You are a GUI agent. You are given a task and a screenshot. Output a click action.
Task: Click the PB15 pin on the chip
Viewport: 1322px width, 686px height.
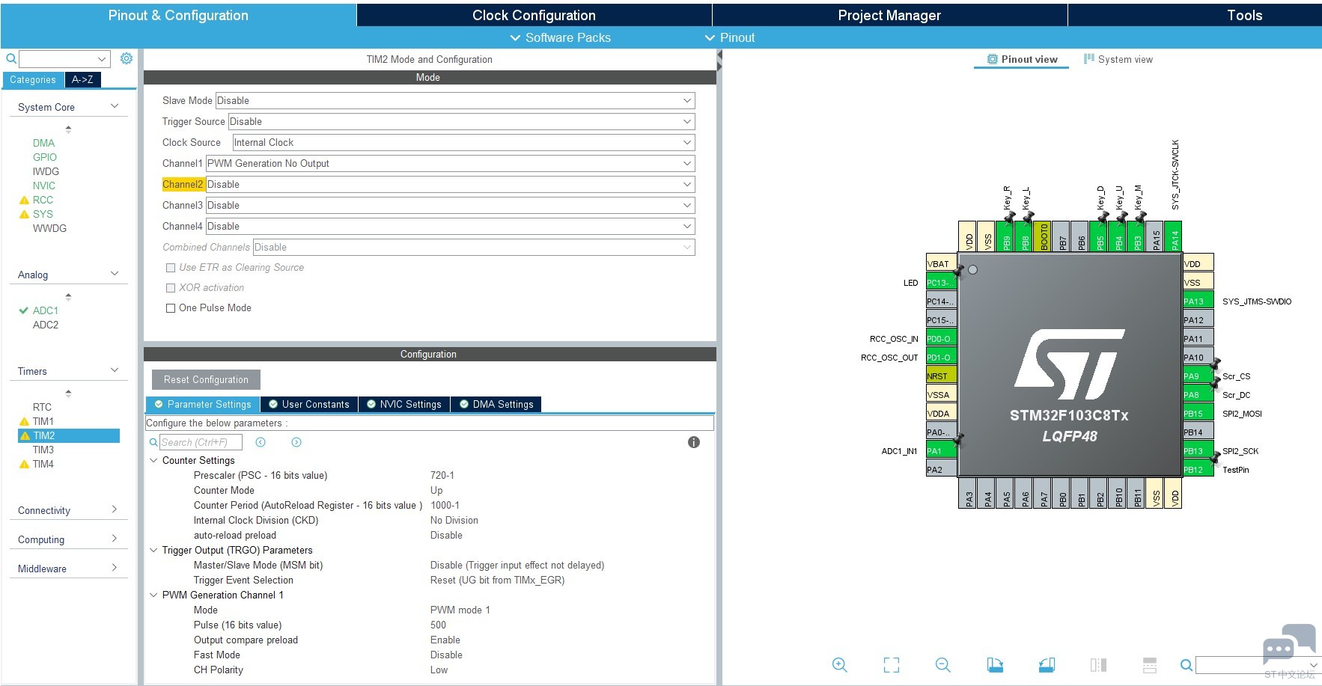1198,413
